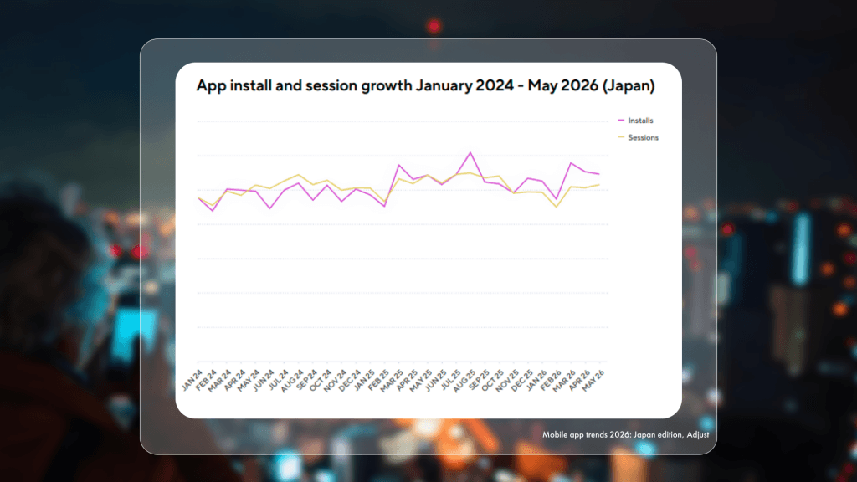Pick the OCT 25 axis label
The height and width of the screenshot is (482, 857).
click(493, 380)
